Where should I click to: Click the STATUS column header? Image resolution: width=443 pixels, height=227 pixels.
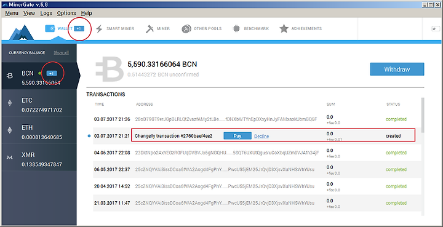393,104
